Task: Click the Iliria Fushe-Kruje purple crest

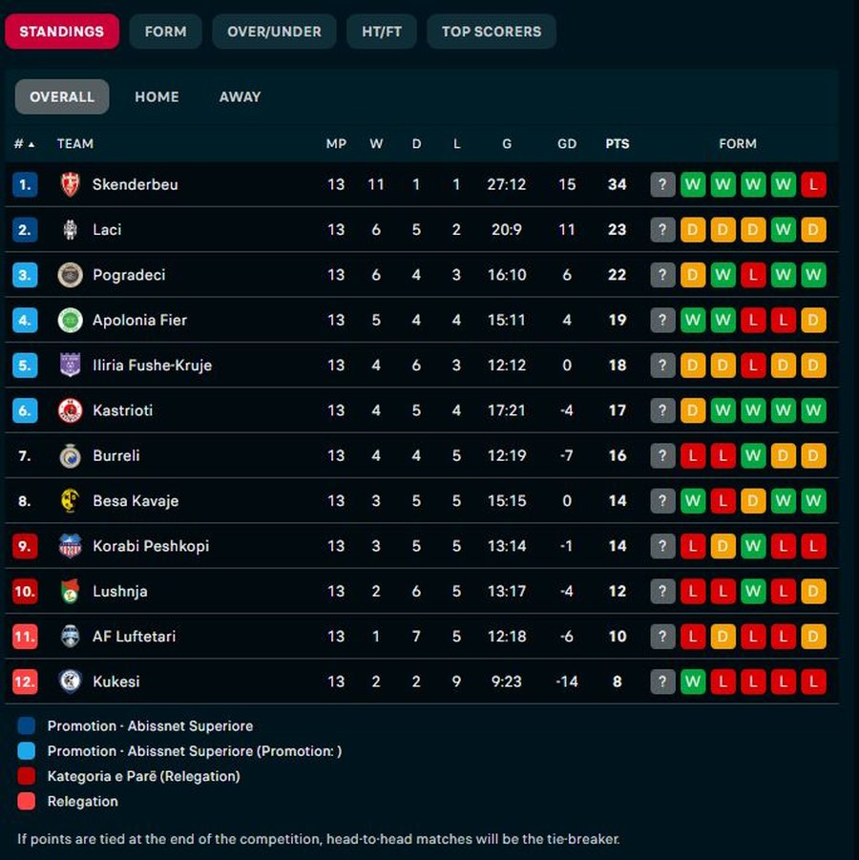Action: (70, 366)
